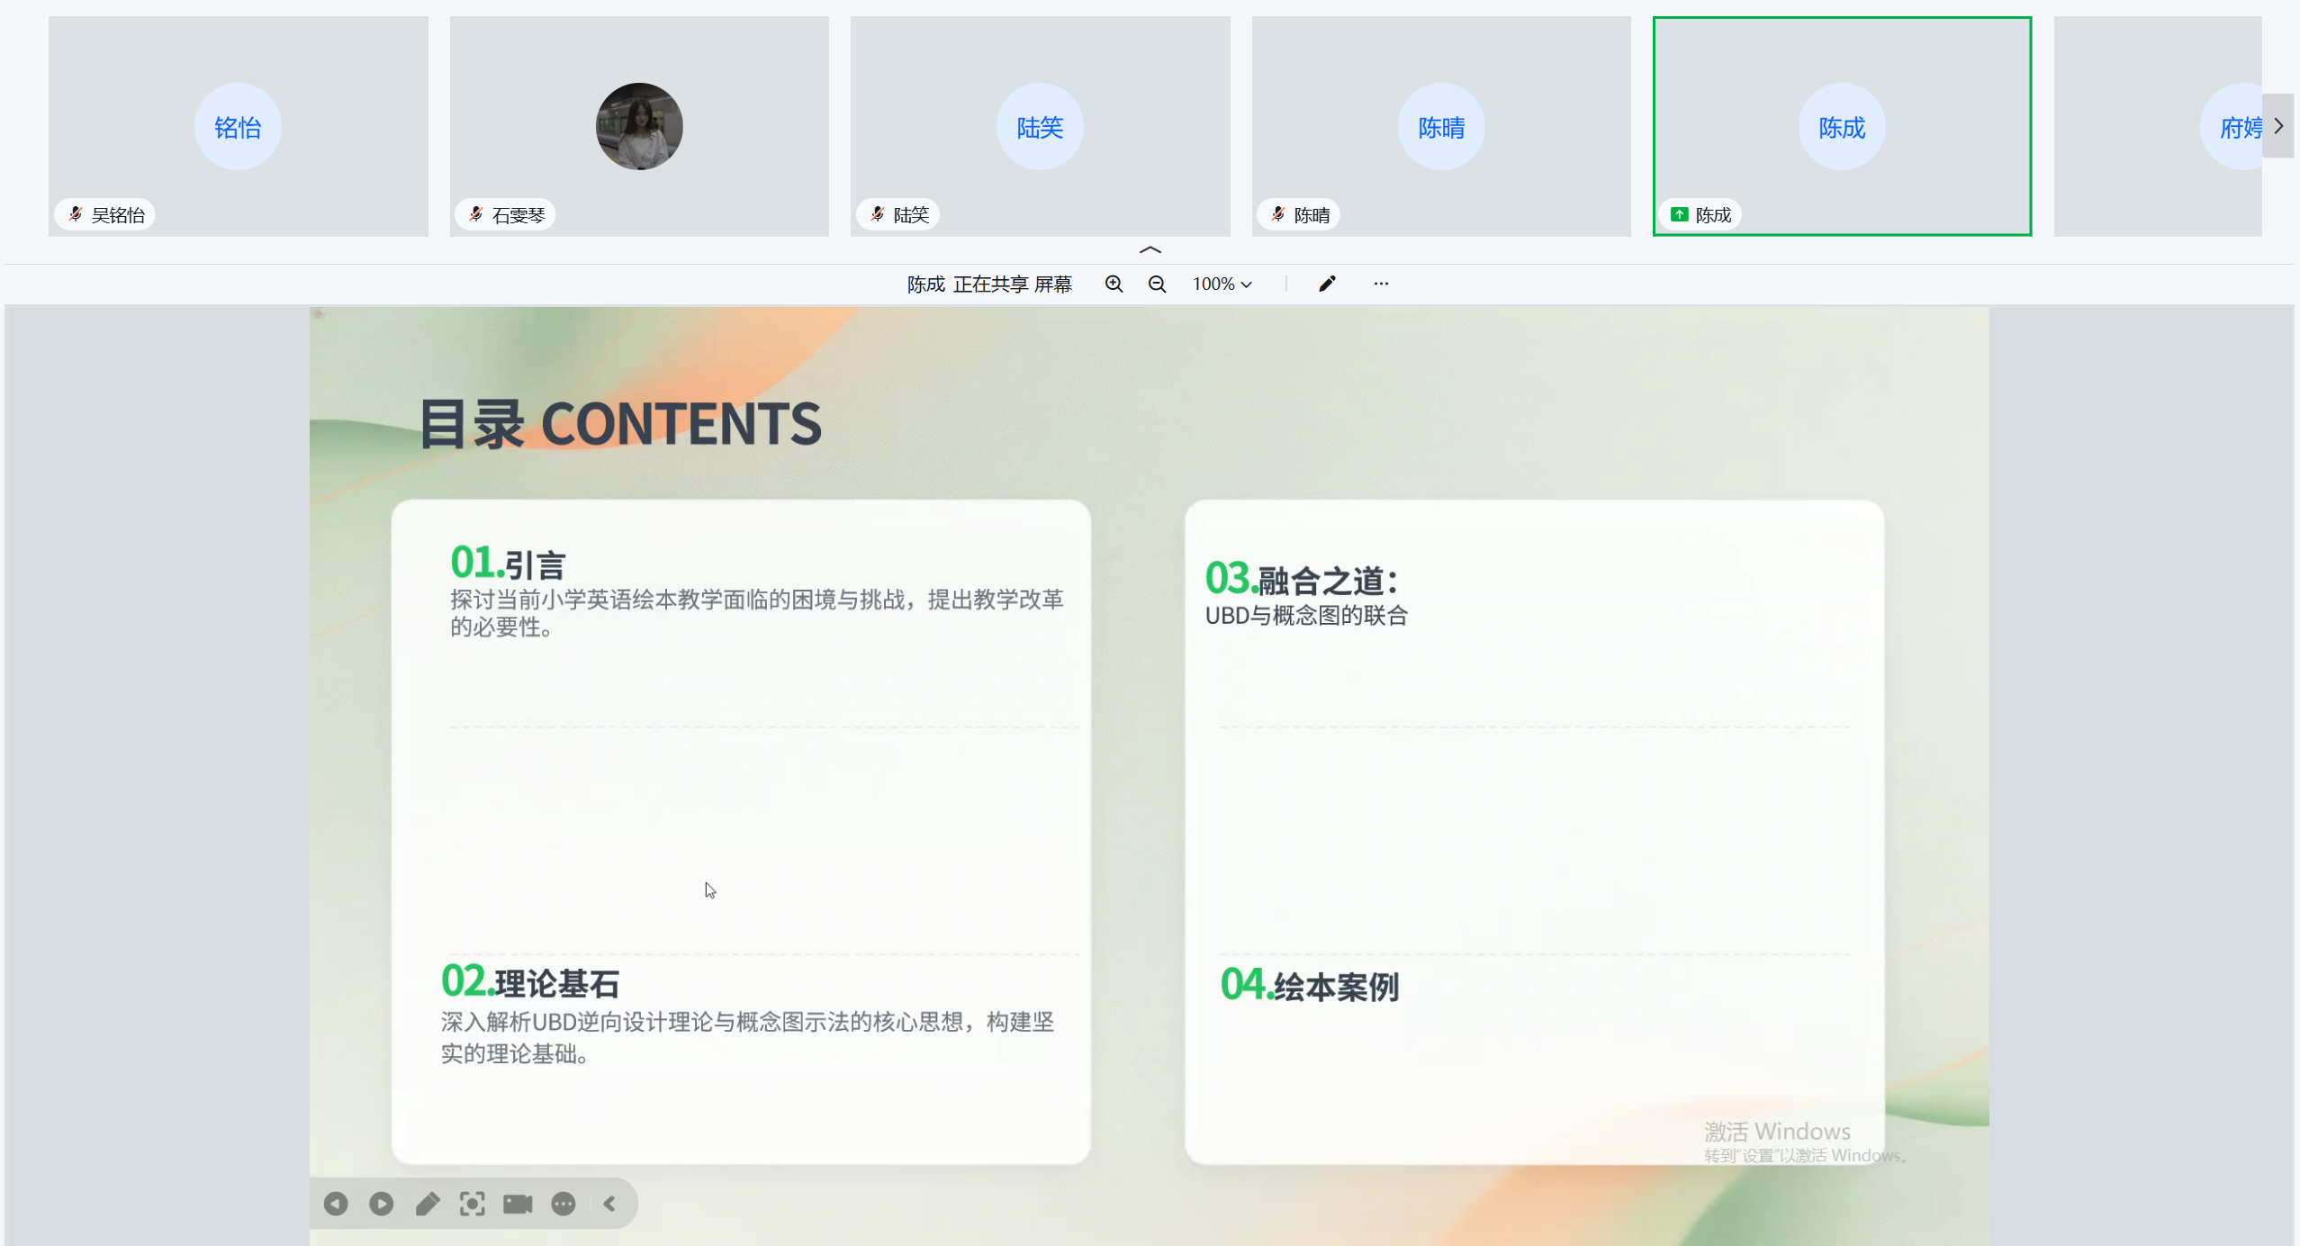Viewport: 2300px width, 1246px height.
Task: Click 石雯琴's profile photo avatar
Action: point(639,126)
